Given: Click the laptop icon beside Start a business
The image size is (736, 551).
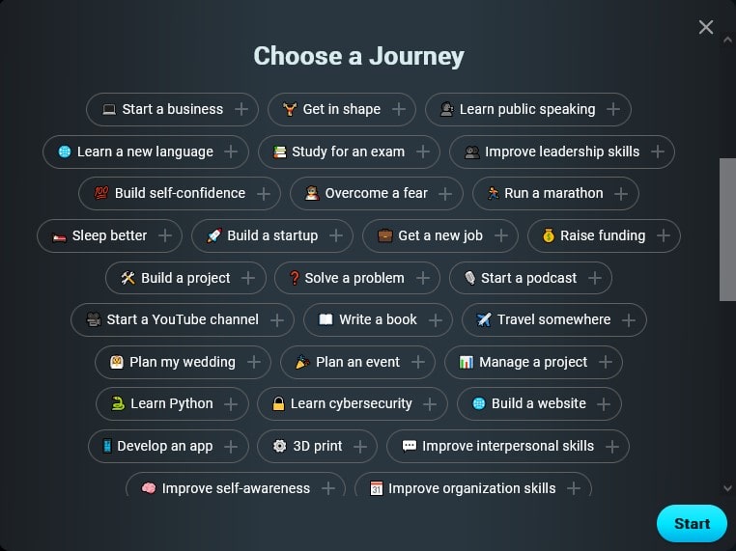Looking at the screenshot, I should pos(109,109).
